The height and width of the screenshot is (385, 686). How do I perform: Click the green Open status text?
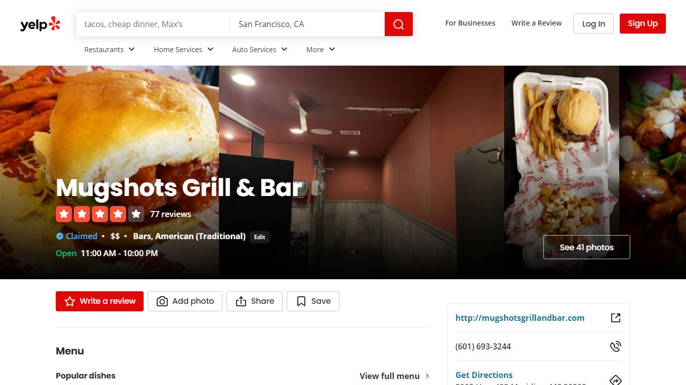pyautogui.click(x=66, y=253)
